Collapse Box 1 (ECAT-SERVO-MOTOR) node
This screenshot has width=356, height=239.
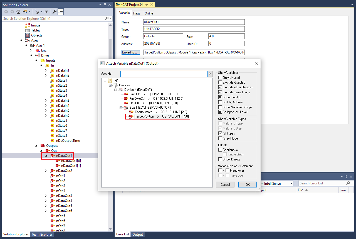coord(121,107)
